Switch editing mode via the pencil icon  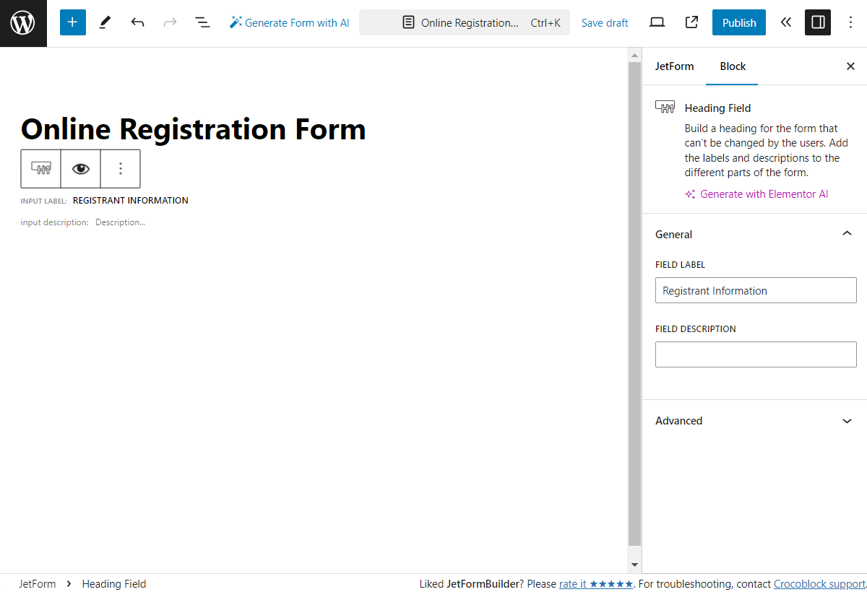(x=104, y=22)
